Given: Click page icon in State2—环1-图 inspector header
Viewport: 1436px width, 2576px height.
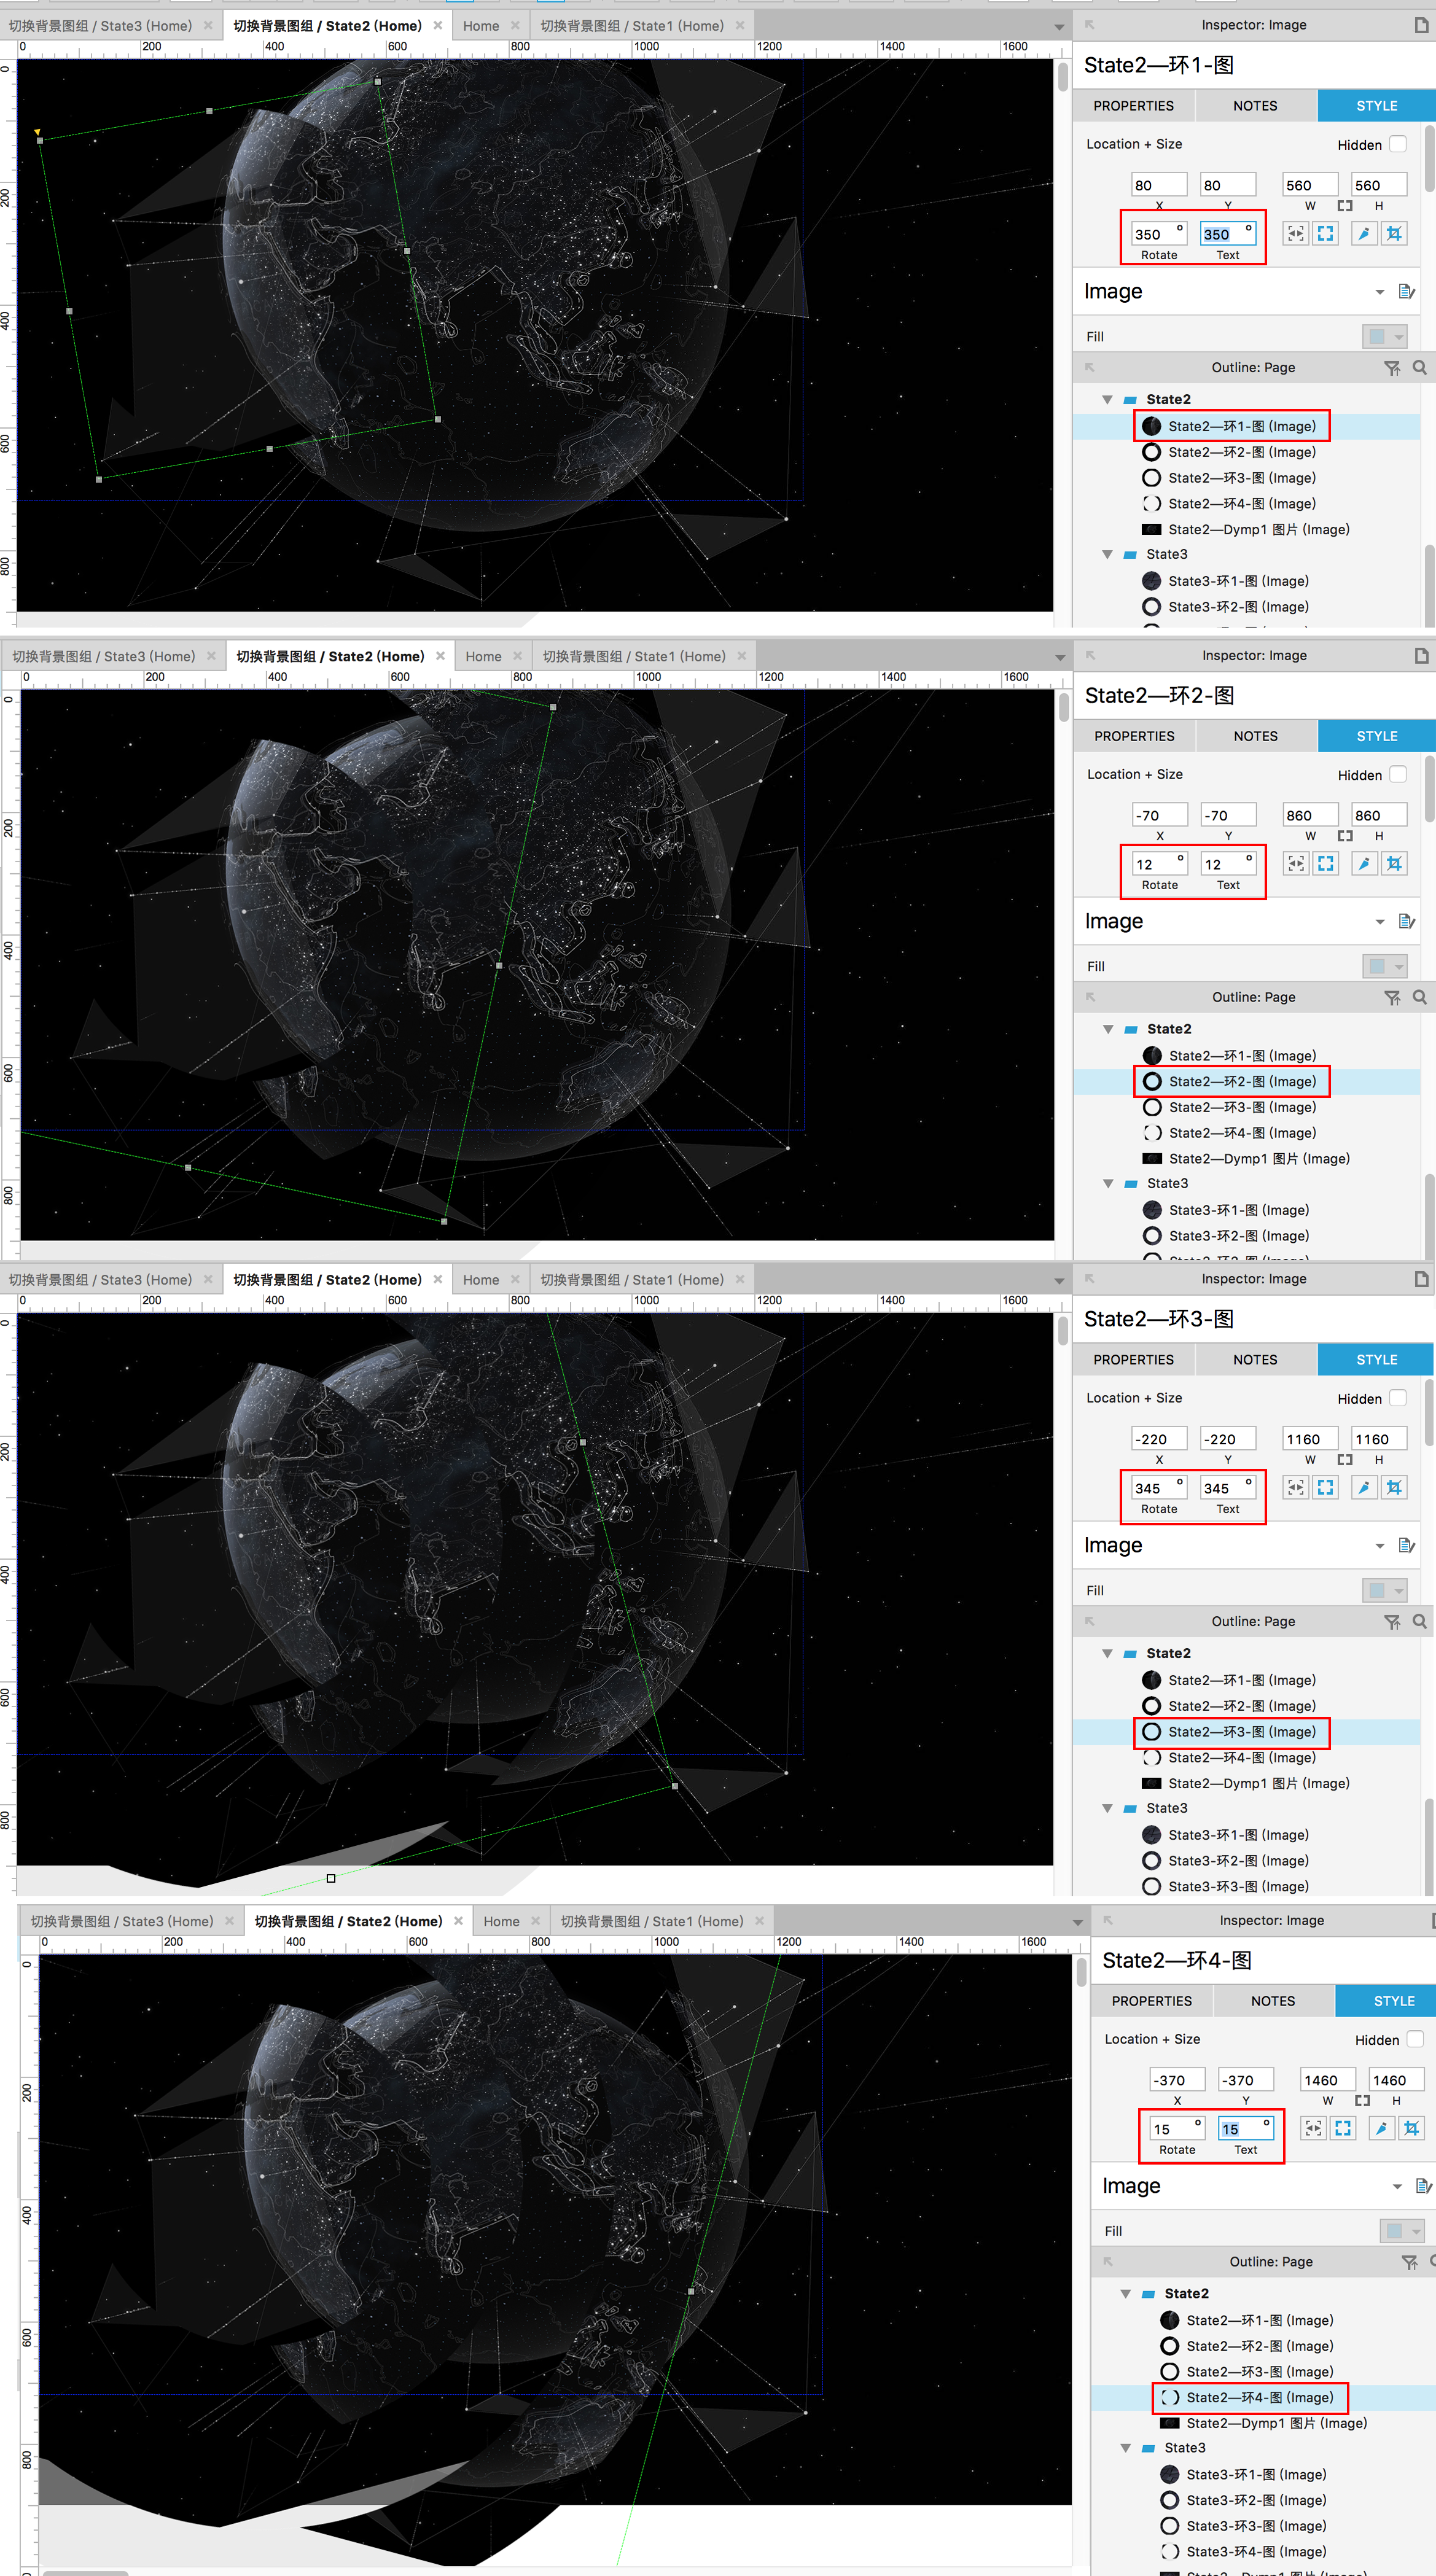Looking at the screenshot, I should click(x=1420, y=25).
